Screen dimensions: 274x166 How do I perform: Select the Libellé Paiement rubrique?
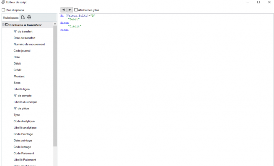25,160
